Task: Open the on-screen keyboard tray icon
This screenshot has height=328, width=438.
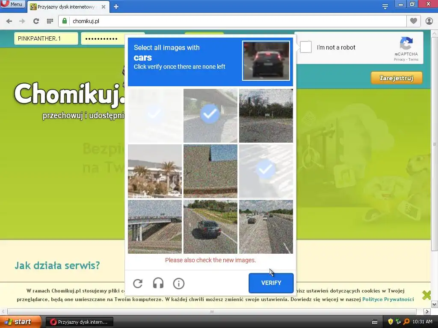Action: 375,322
